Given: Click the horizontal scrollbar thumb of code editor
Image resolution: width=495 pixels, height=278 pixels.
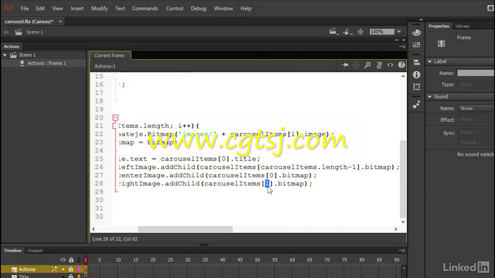Looking at the screenshot, I should (185, 229).
